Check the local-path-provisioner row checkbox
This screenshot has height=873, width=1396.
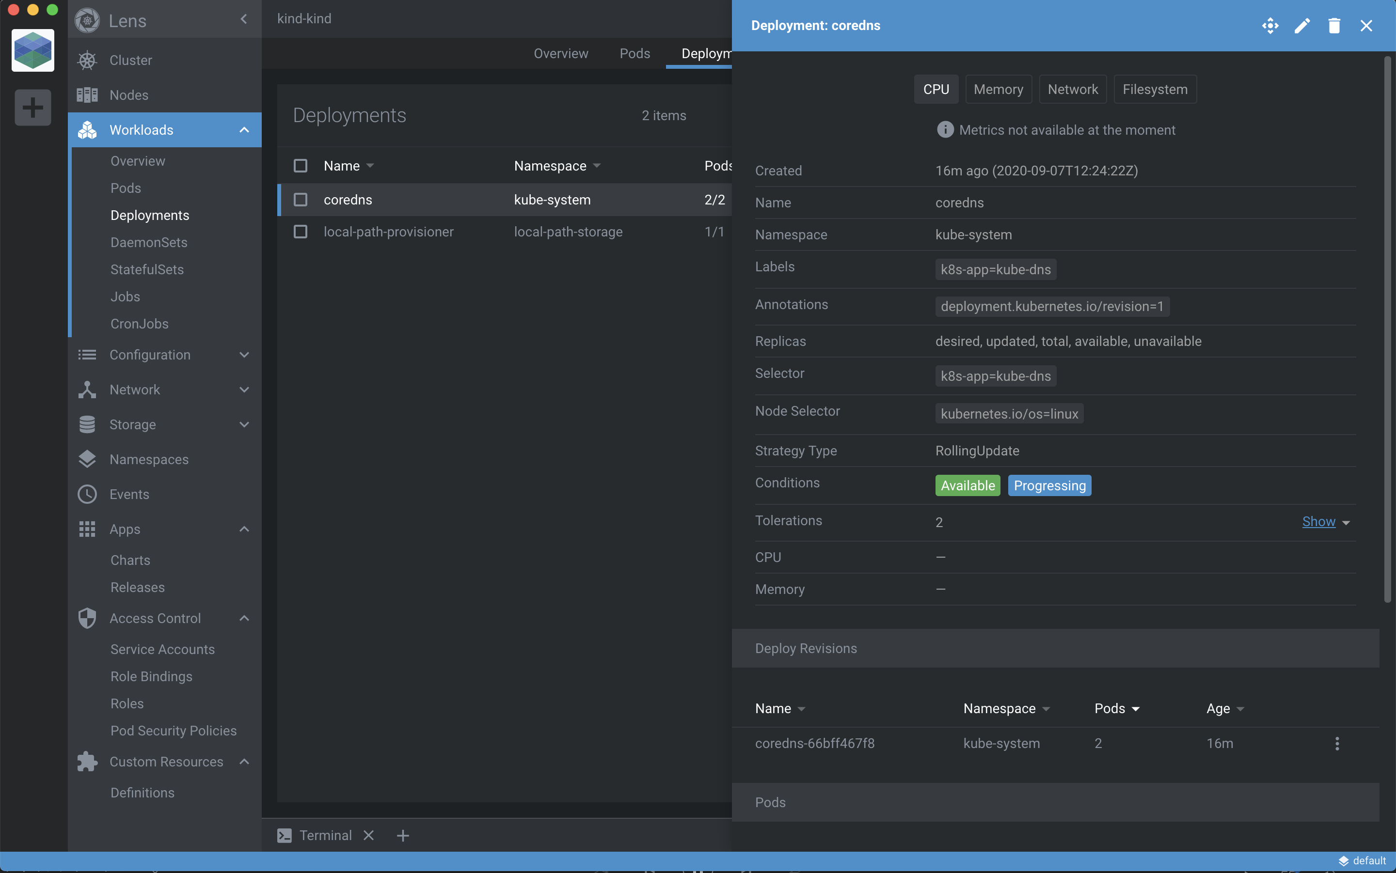tap(300, 232)
